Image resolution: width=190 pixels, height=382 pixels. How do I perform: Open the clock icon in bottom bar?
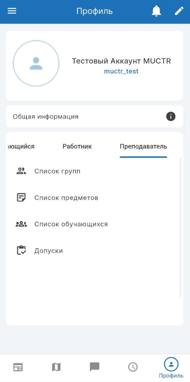point(133,367)
